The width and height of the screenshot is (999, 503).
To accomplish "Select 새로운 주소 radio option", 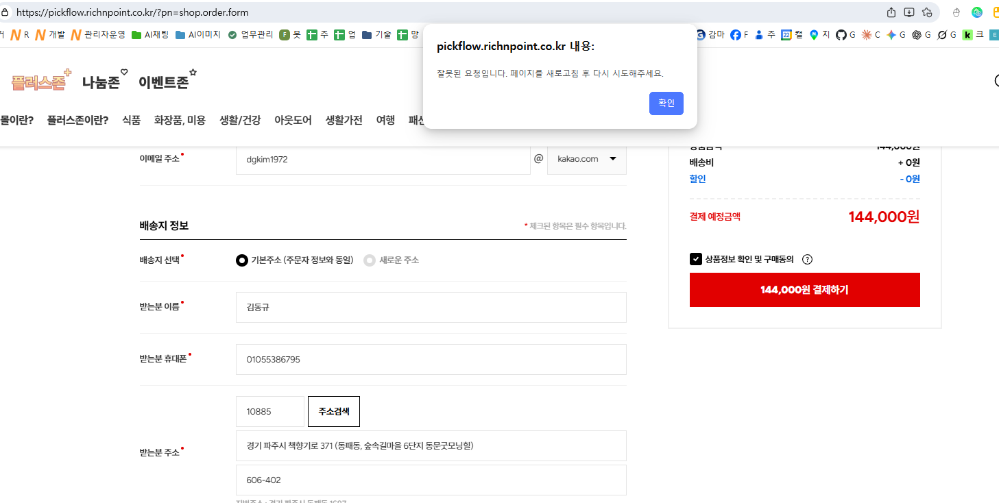I will tap(370, 260).
